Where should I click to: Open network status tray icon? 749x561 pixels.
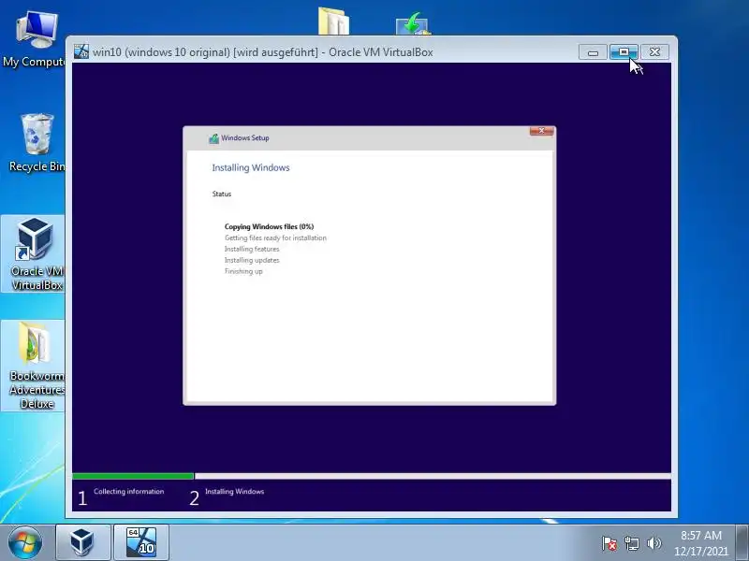pyautogui.click(x=631, y=543)
